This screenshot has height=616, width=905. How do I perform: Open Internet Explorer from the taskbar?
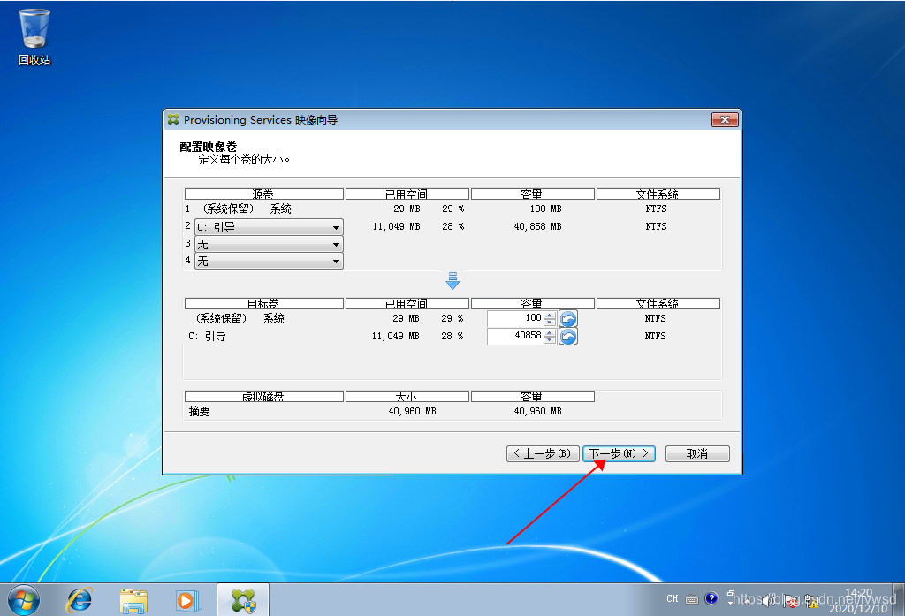(x=80, y=600)
